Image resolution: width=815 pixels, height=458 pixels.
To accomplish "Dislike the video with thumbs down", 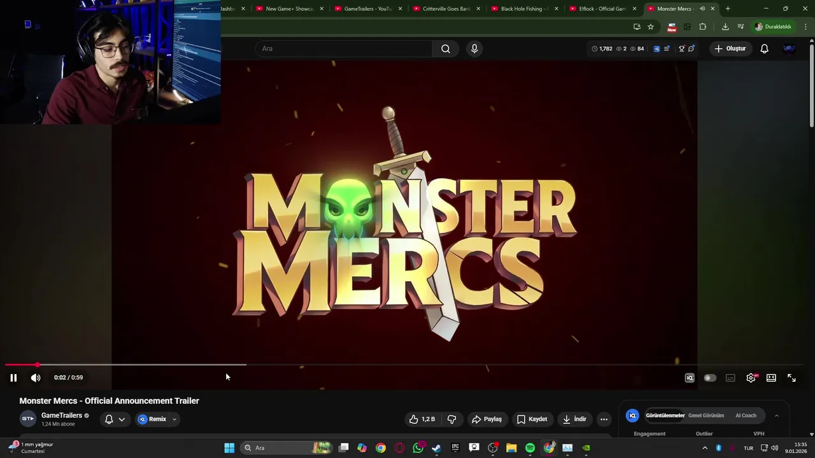I will pos(452,419).
